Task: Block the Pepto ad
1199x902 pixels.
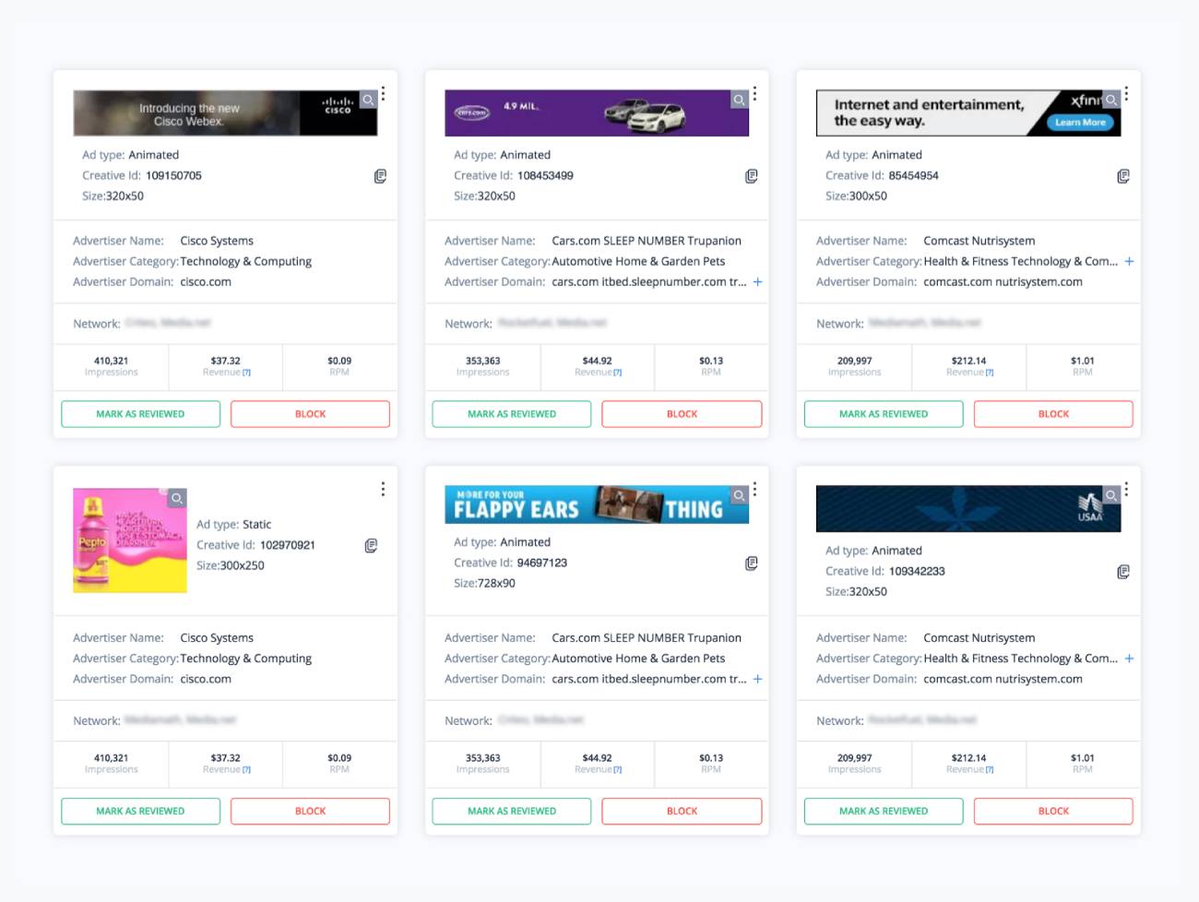Action: point(310,811)
